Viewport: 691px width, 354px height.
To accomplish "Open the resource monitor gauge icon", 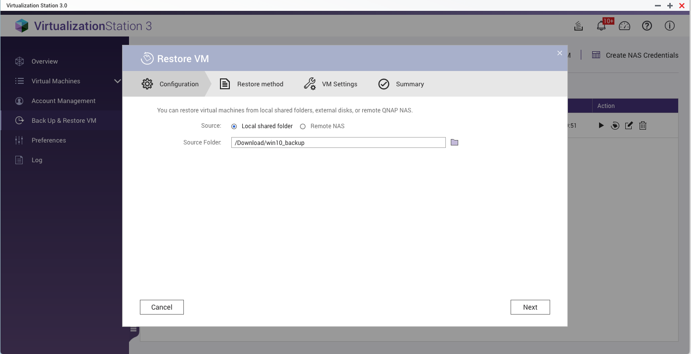I will pyautogui.click(x=624, y=26).
